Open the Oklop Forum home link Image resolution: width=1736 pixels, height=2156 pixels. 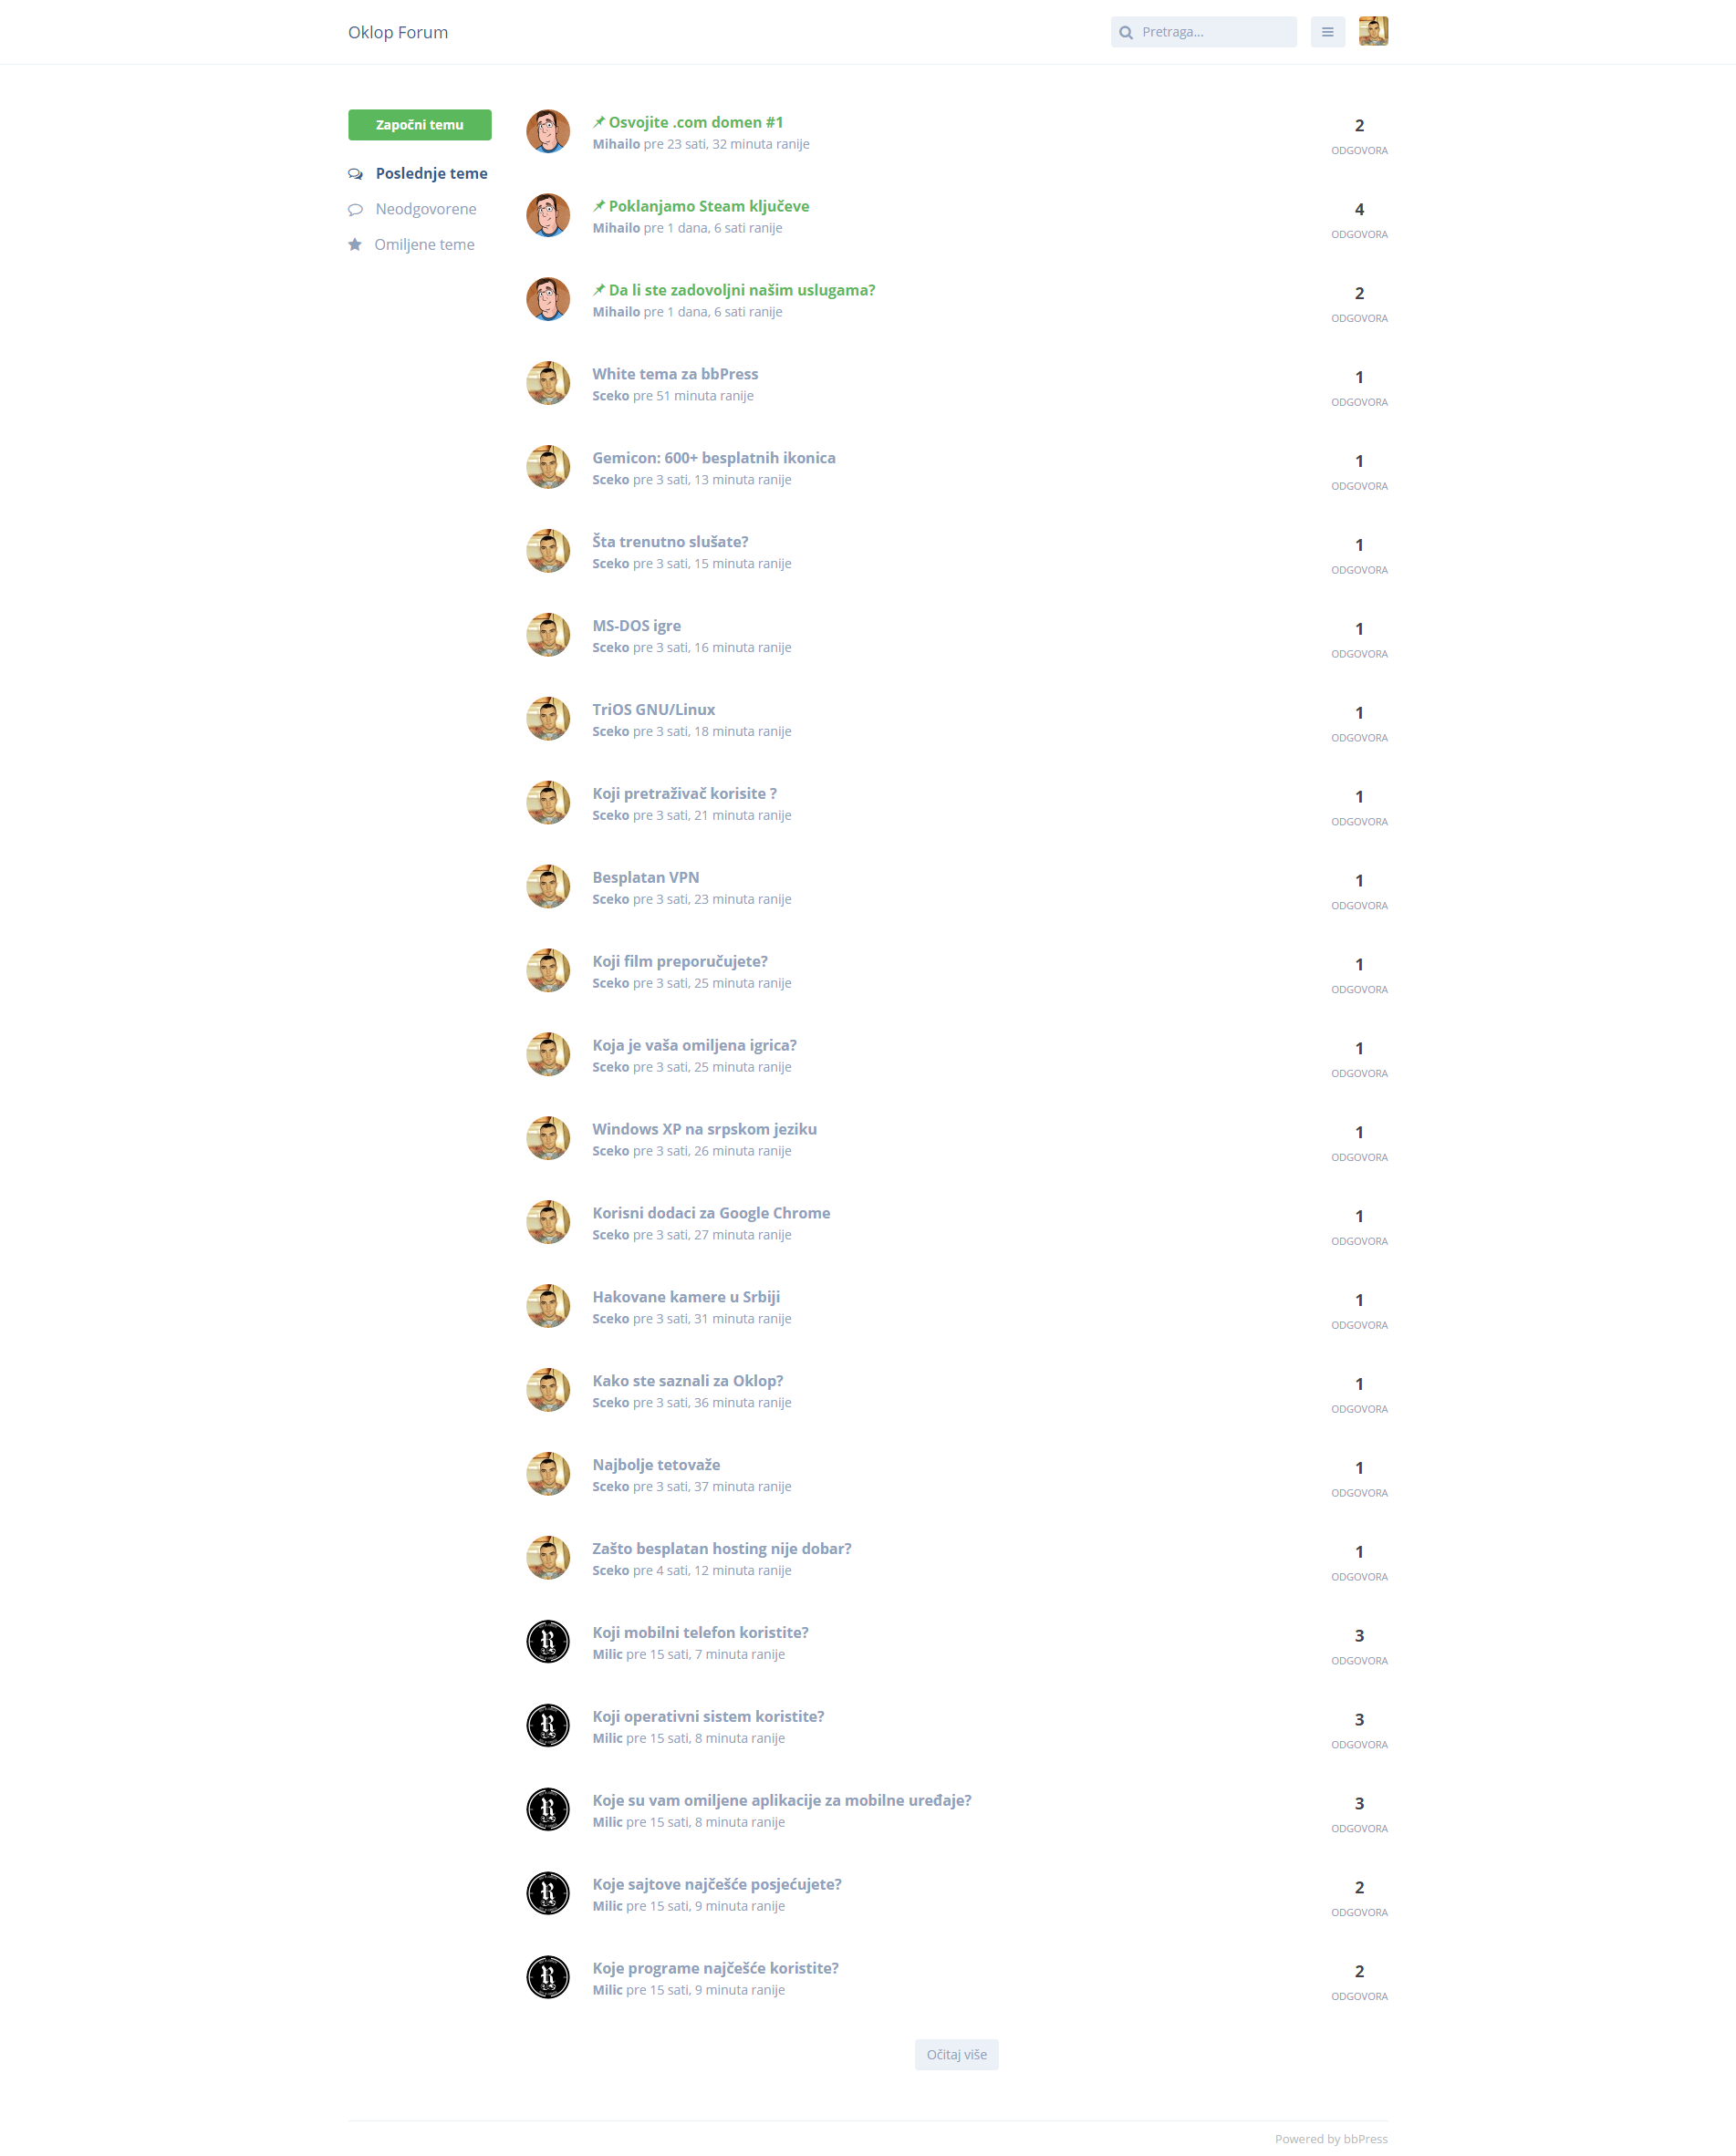[398, 32]
